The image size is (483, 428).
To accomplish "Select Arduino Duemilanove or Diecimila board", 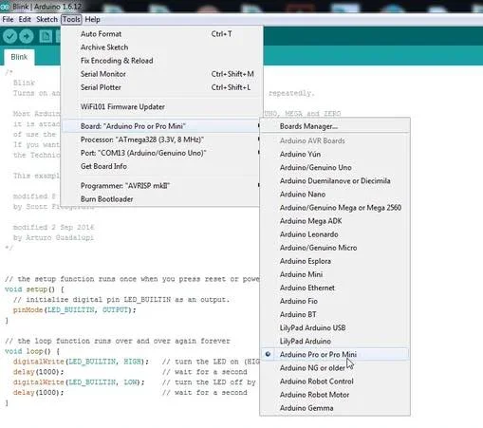I will (x=335, y=180).
